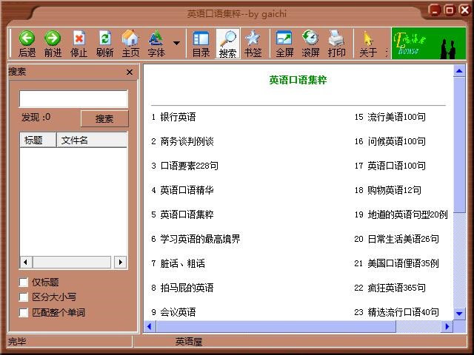Screen dimensions: 474x355
Task: Toggle the 搜索 toolbar icon
Action: (227, 44)
